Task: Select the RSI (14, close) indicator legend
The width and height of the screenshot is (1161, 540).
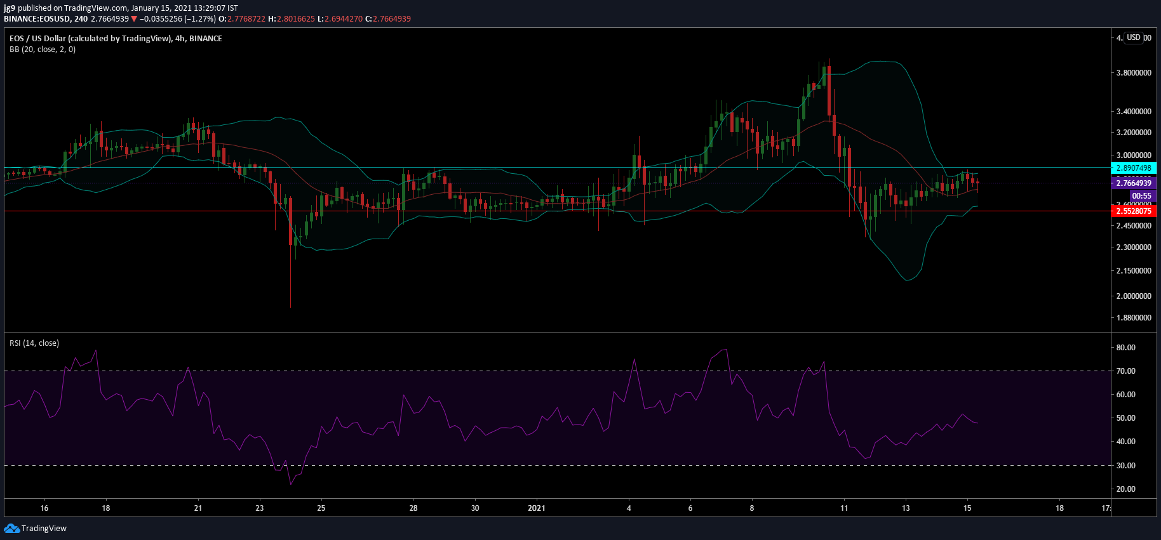Action: point(34,343)
